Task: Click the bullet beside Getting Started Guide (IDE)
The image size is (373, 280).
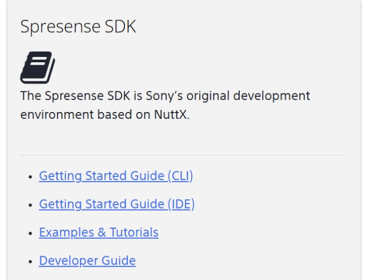Action: (x=31, y=205)
